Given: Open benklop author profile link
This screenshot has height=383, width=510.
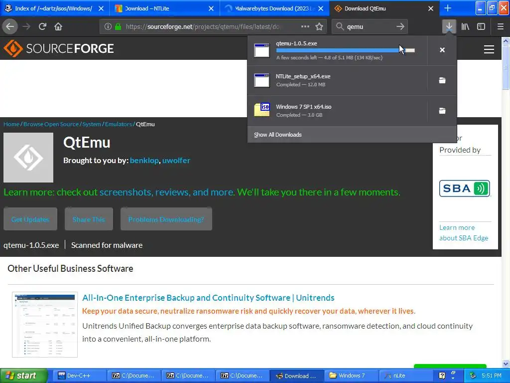Looking at the screenshot, I should coord(144,160).
